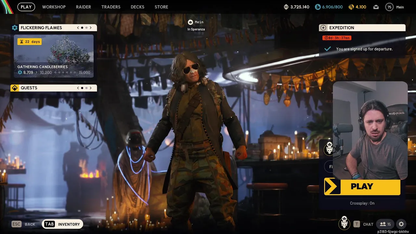Open the FLICKERING FLAMES panel header
Image resolution: width=416 pixels, height=234 pixels.
58,28
